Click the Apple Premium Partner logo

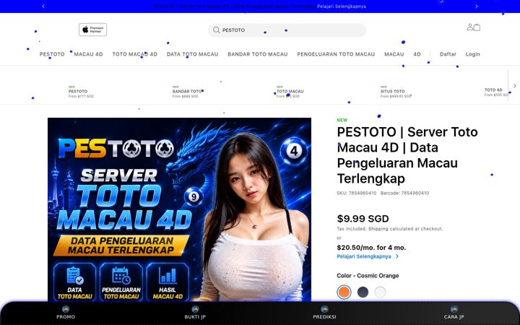pyautogui.click(x=92, y=30)
